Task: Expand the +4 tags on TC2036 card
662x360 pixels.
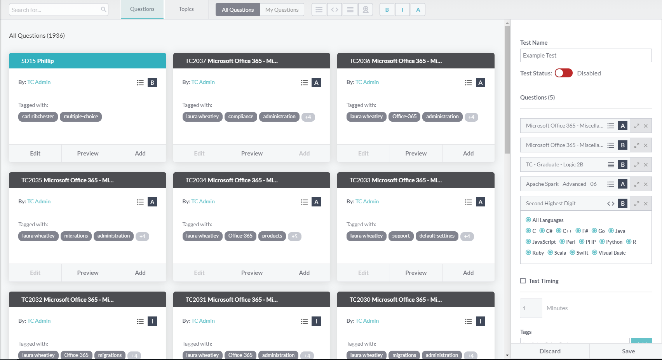Action: point(471,117)
